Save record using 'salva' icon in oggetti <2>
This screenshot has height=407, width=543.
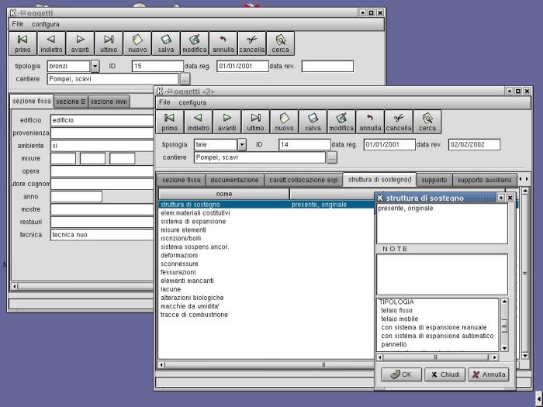click(x=313, y=122)
